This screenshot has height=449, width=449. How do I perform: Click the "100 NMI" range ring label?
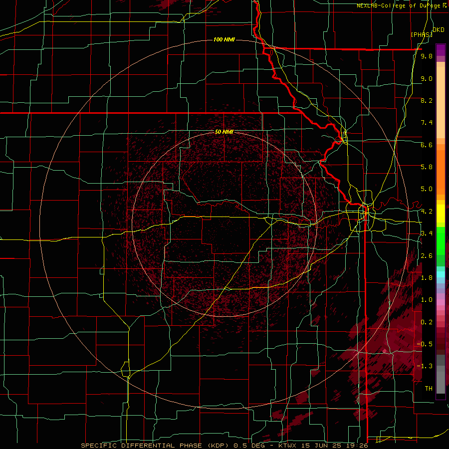(224, 39)
